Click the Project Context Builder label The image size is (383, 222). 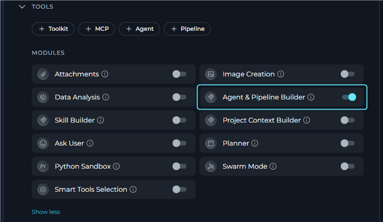click(261, 120)
